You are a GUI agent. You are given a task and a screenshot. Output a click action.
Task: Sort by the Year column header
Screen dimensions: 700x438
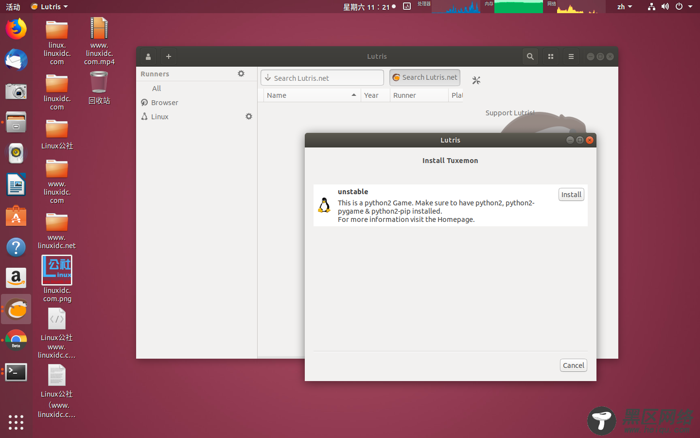[375, 95]
